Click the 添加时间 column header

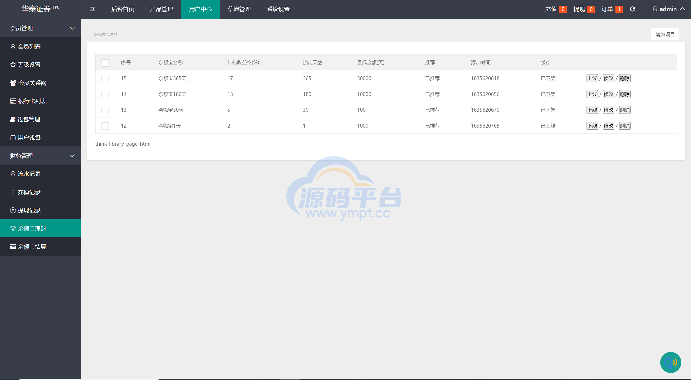tap(480, 63)
